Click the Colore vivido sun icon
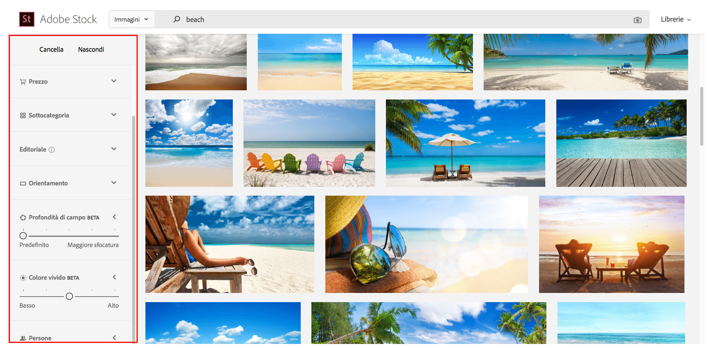Viewport: 712px width, 348px height. 23,278
